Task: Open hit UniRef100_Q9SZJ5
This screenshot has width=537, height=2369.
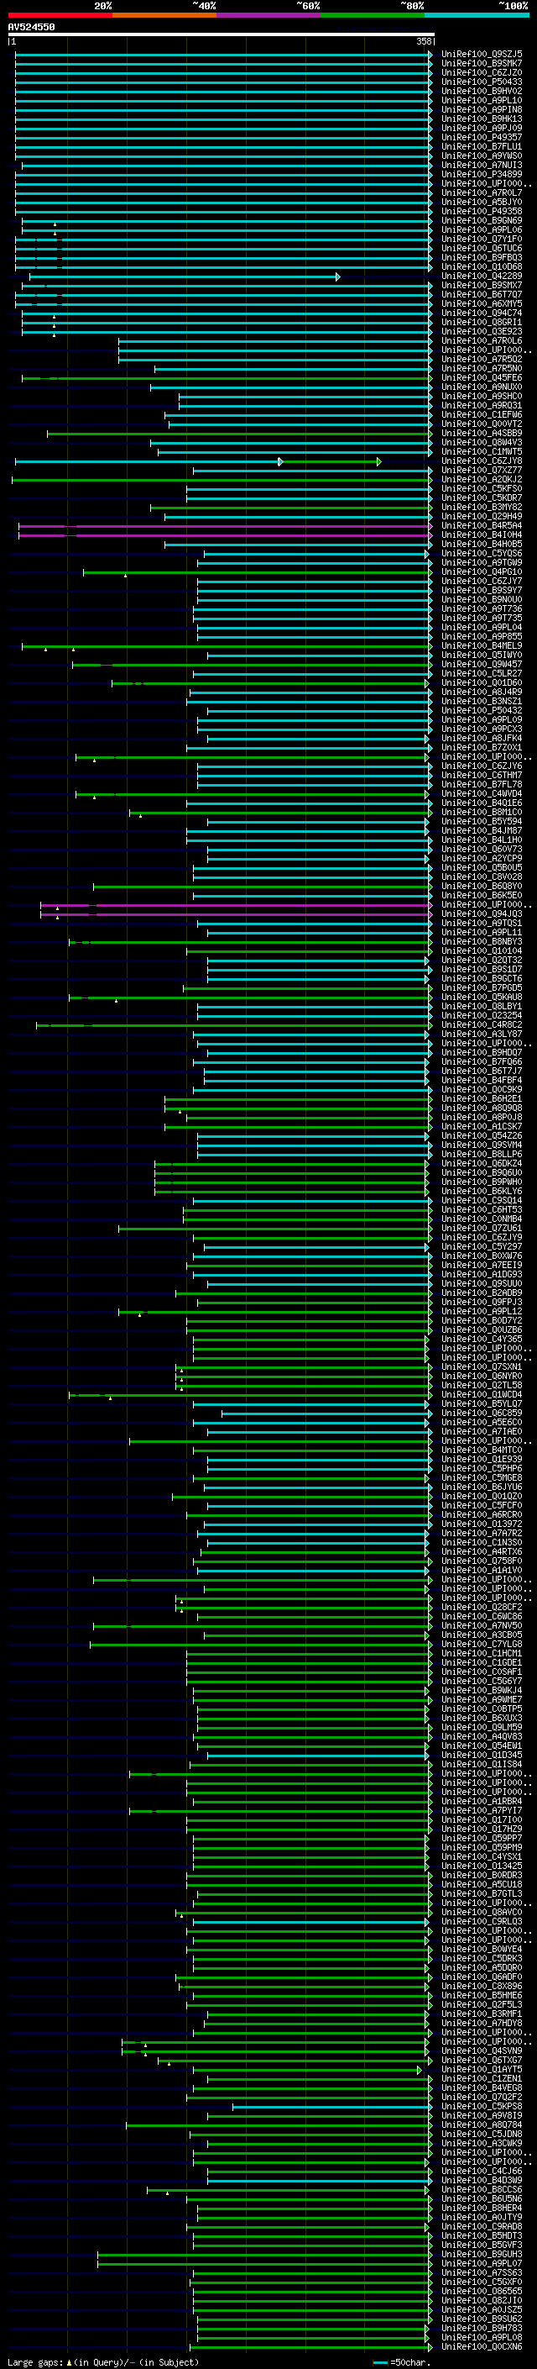Action: pyautogui.click(x=482, y=55)
